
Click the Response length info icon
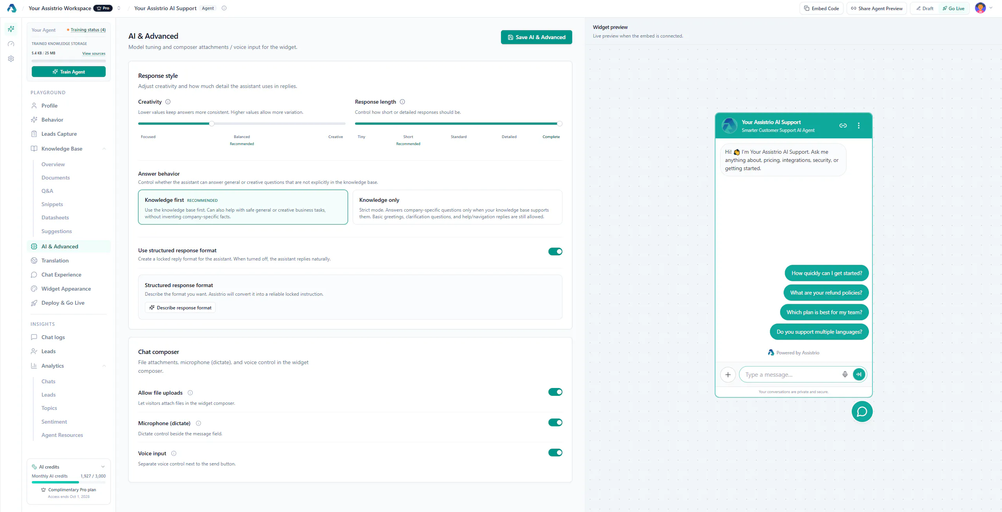click(x=402, y=102)
